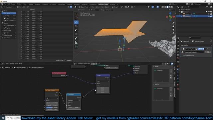Open the Edit menu
Image resolution: width=213 pixels, height=120 pixels.
pos(9,4)
